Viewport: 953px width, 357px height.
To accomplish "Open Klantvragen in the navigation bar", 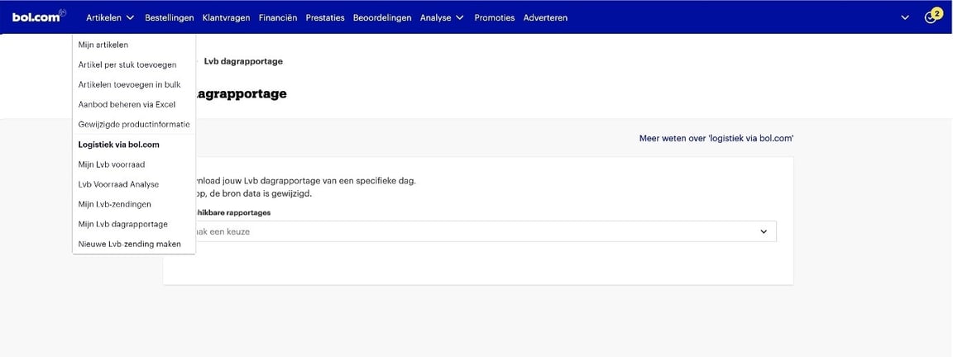I will [x=226, y=18].
